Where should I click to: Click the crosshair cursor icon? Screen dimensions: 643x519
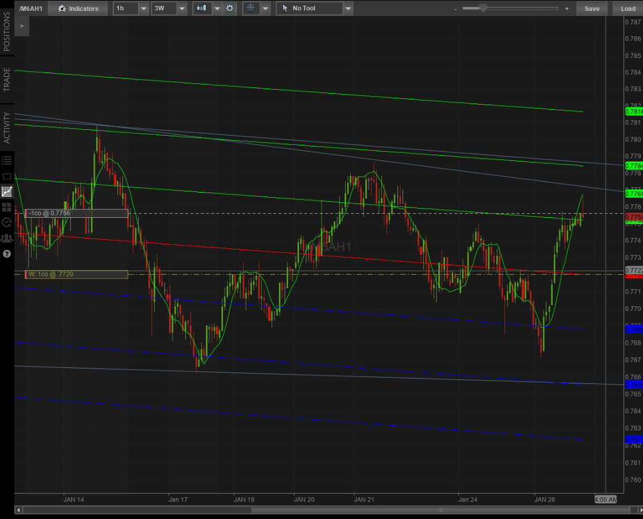(x=251, y=8)
